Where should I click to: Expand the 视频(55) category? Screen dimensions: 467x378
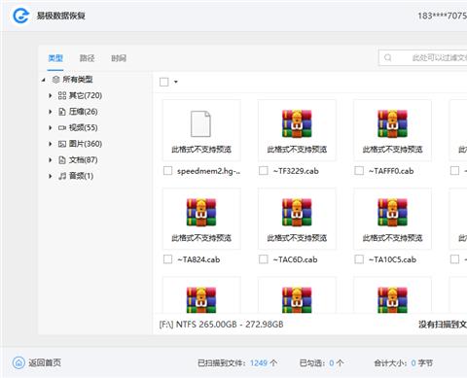point(50,128)
